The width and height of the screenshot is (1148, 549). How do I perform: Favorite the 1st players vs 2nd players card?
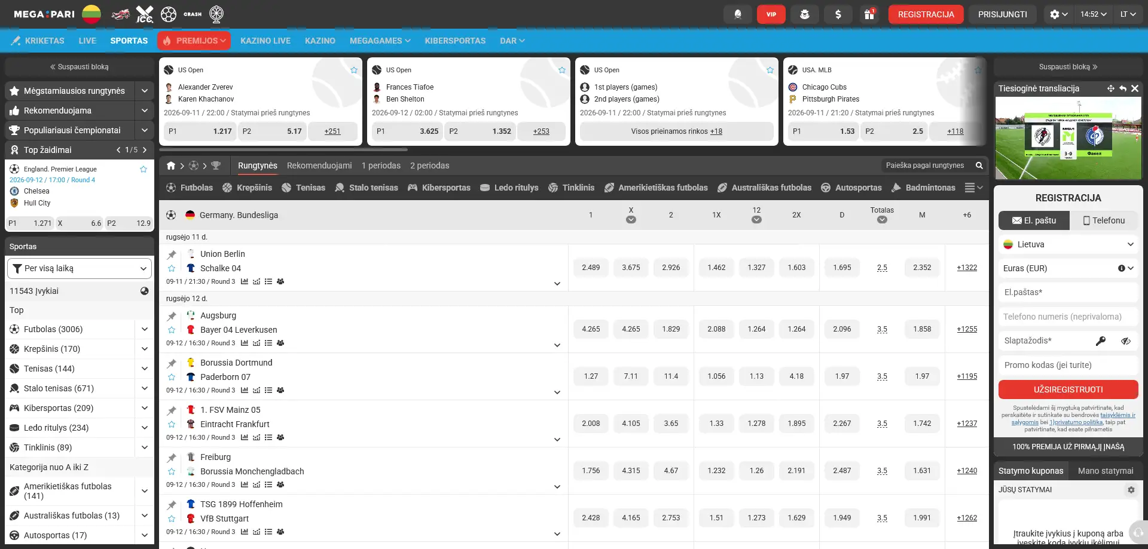point(770,70)
